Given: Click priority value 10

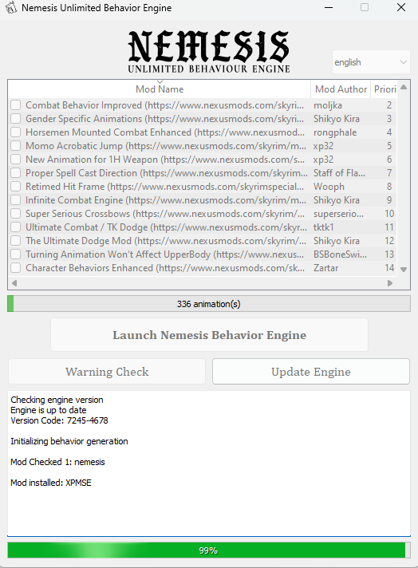Looking at the screenshot, I should 389,214.
